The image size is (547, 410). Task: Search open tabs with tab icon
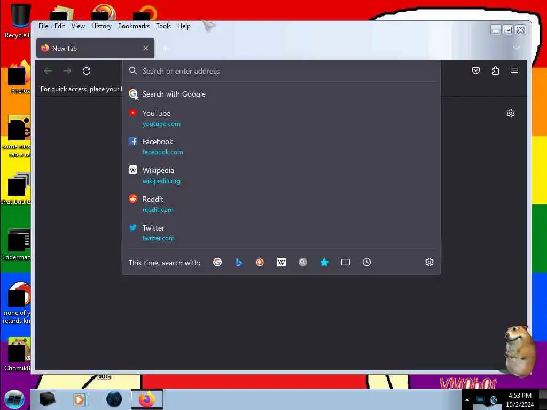click(346, 262)
